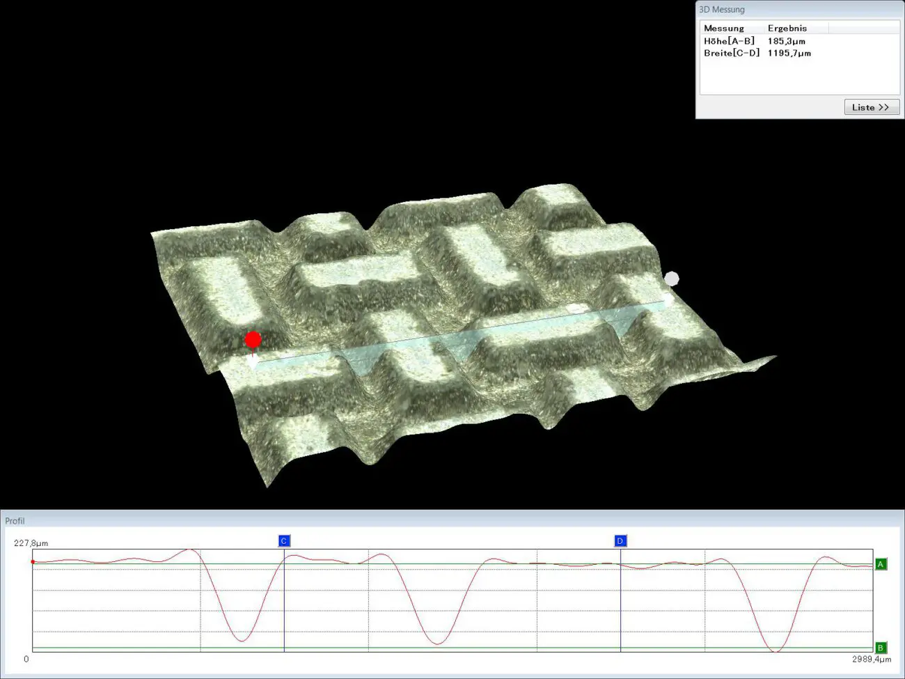Click the white arrow below red marker

tap(252, 361)
